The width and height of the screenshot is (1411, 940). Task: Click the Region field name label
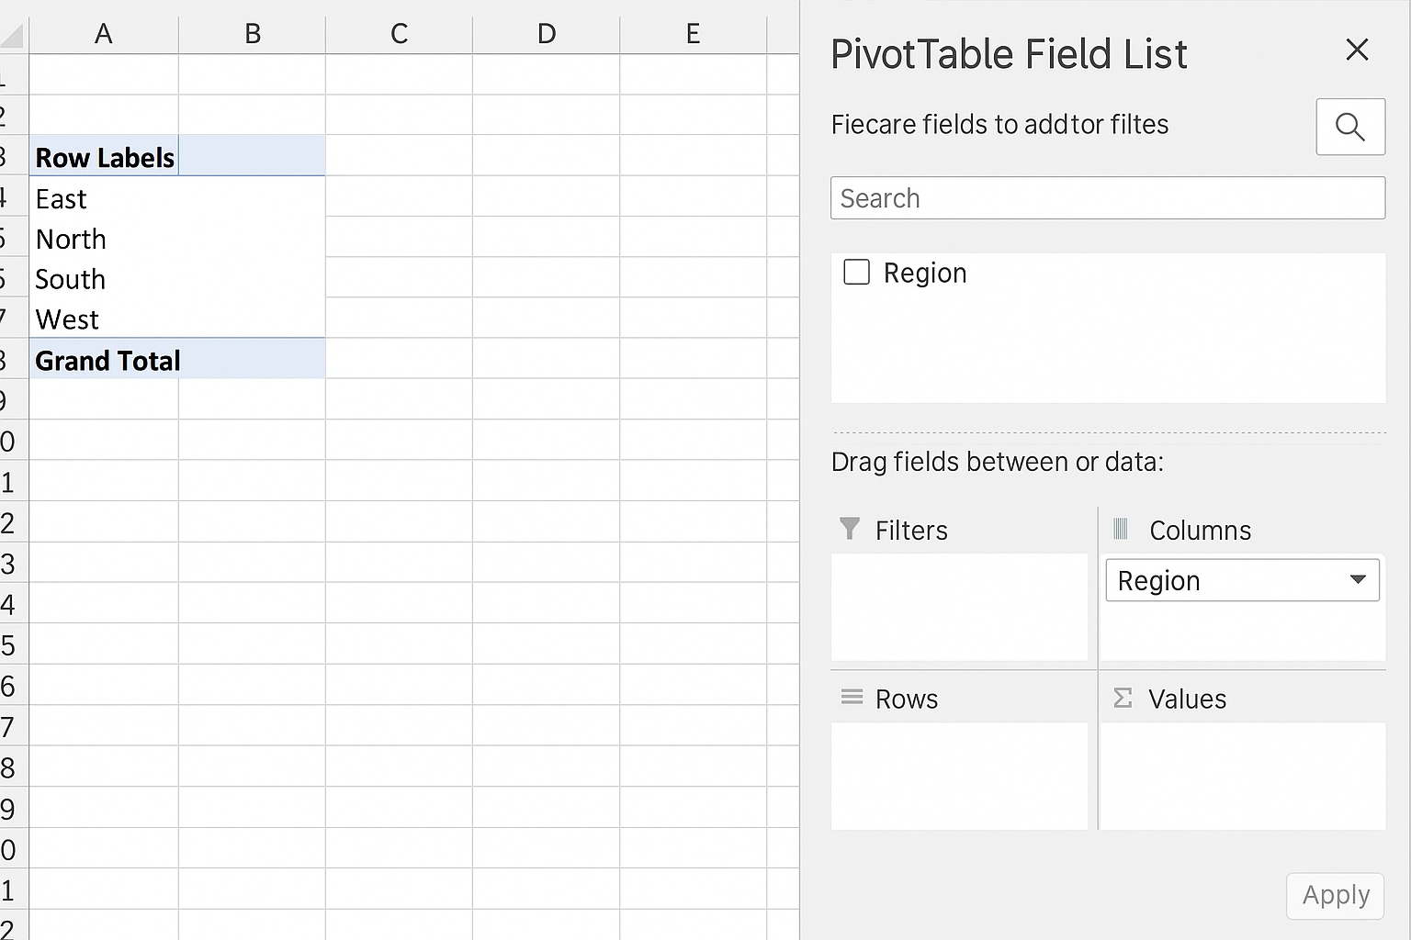click(x=925, y=273)
